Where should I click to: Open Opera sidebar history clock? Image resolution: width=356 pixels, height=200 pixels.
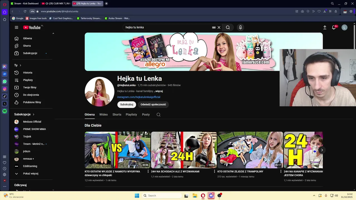tap(4, 169)
